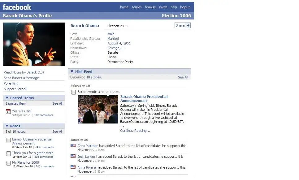Open search in top navigation
This screenshot has height=180, width=299.
click(136, 7)
